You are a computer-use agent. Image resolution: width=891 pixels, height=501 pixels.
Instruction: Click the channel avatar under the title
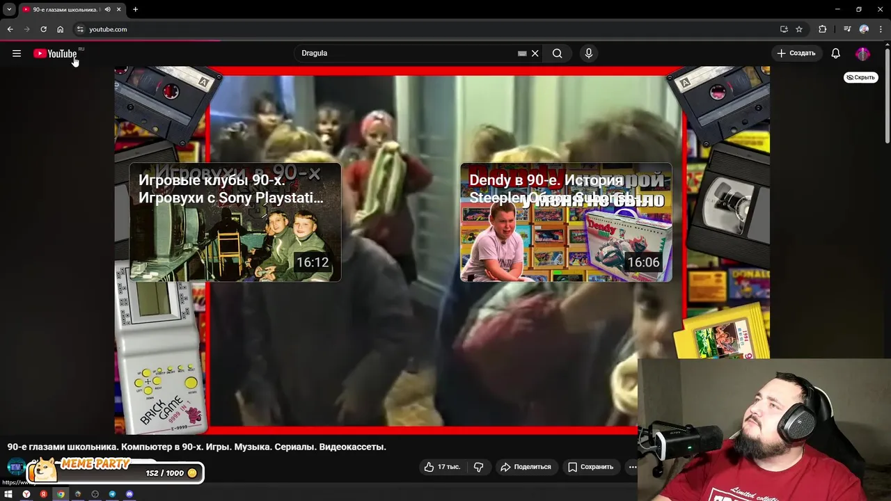pyautogui.click(x=16, y=467)
